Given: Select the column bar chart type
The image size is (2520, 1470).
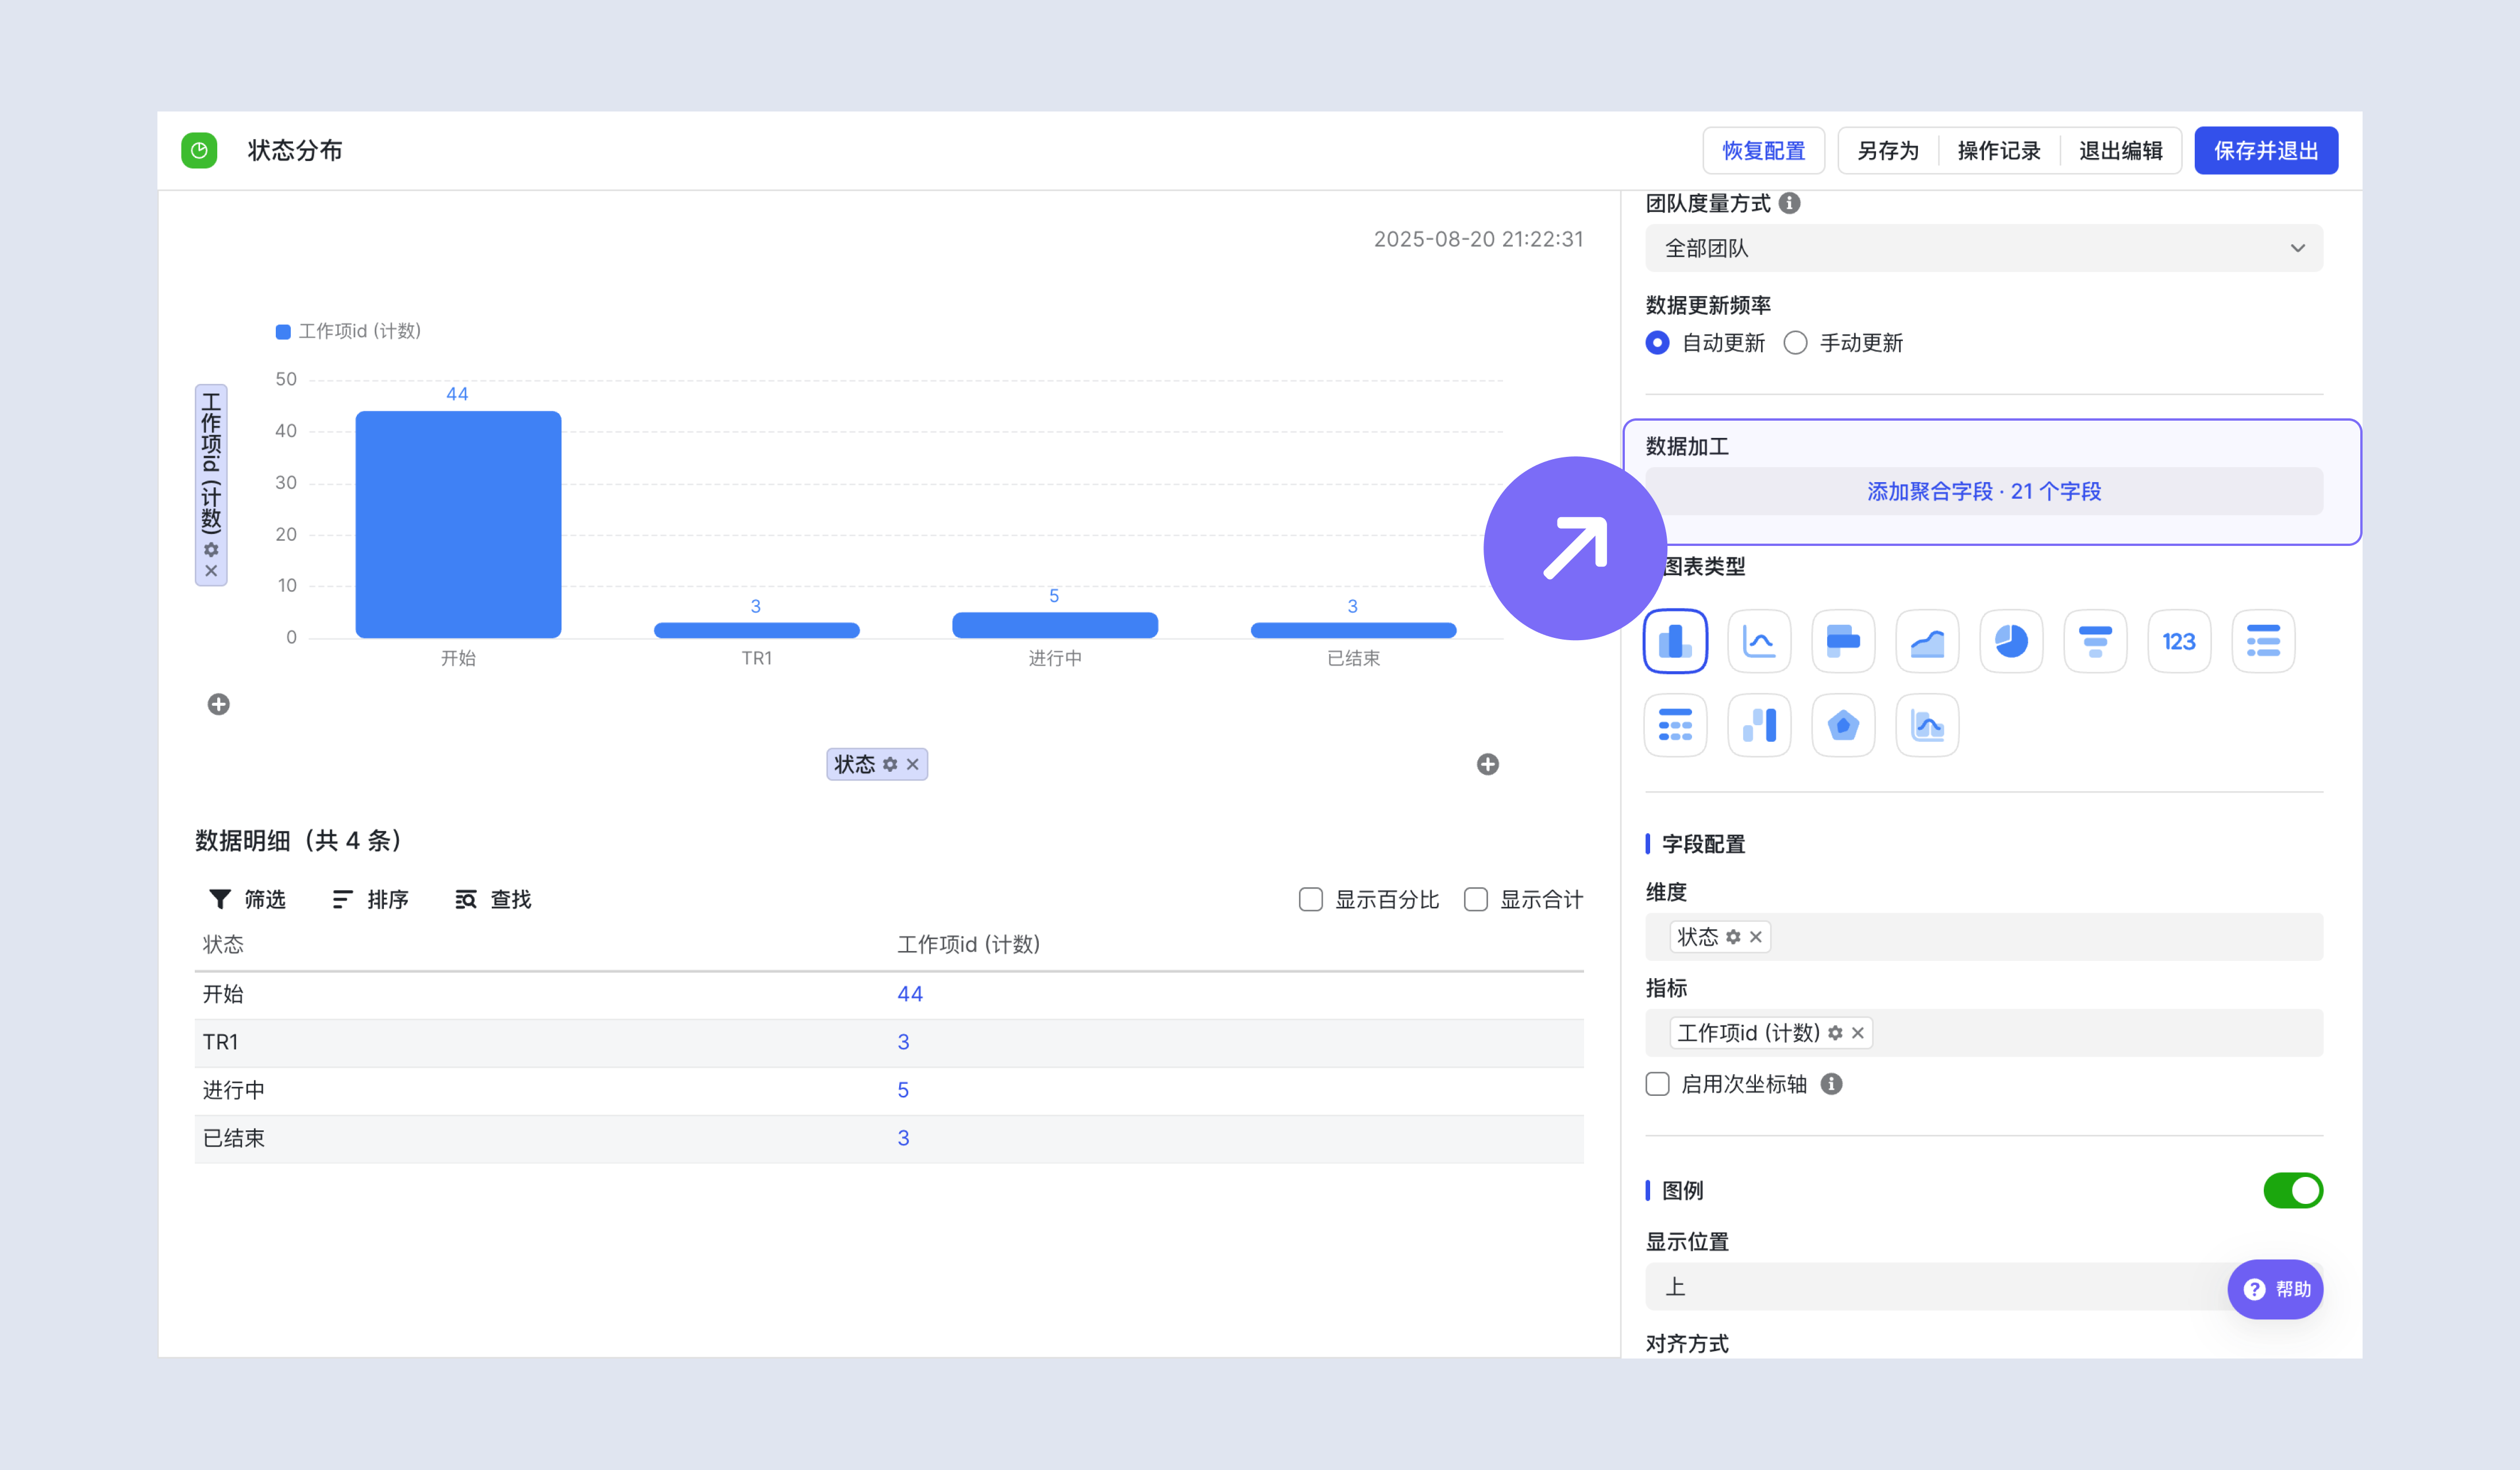Looking at the screenshot, I should pyautogui.click(x=1675, y=641).
